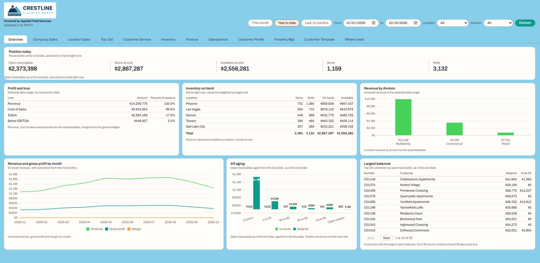
Task: Select the Cobblestone Apartments row
Action: tap(448, 179)
